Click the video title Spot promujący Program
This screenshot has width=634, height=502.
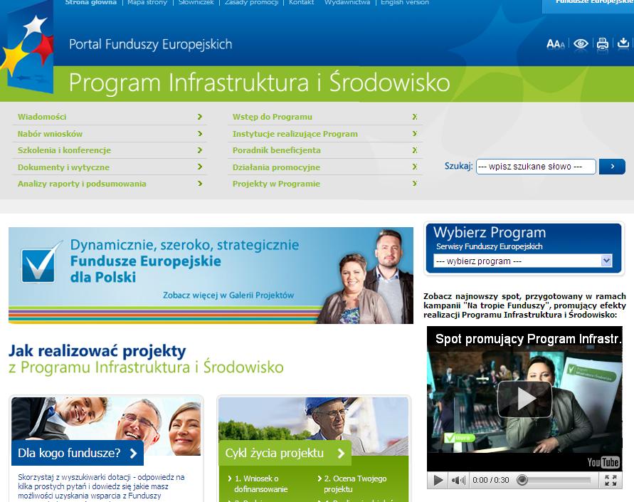(528, 339)
